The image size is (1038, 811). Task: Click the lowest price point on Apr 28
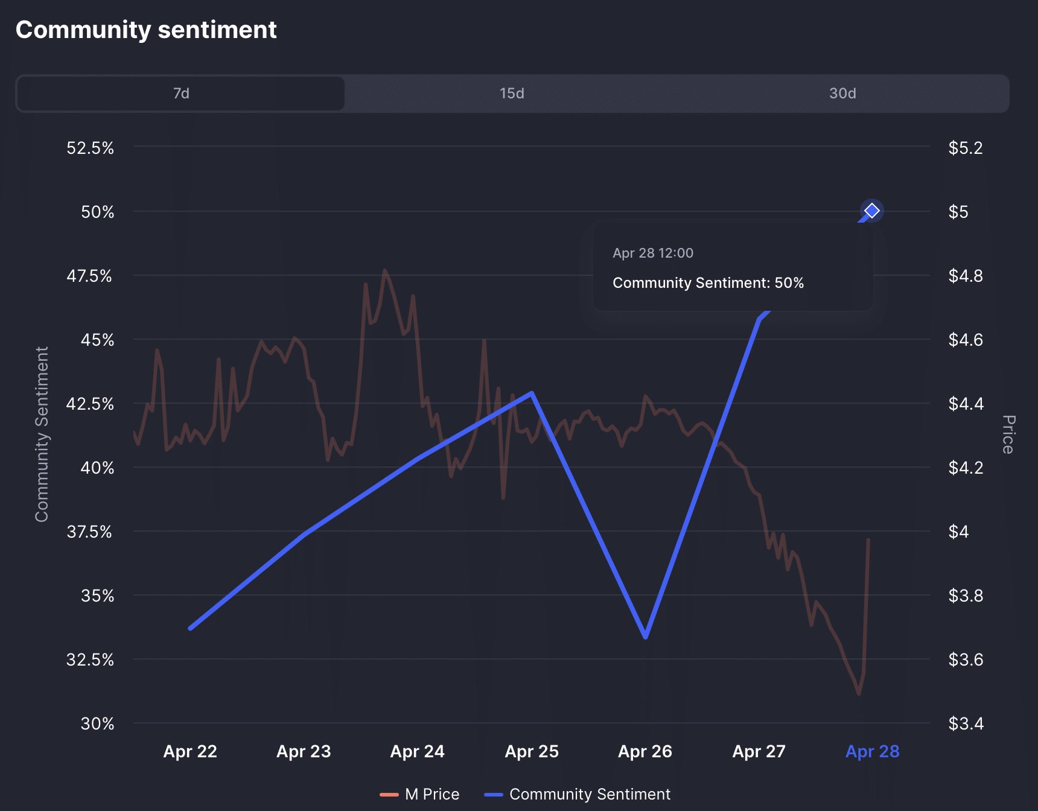click(x=859, y=694)
